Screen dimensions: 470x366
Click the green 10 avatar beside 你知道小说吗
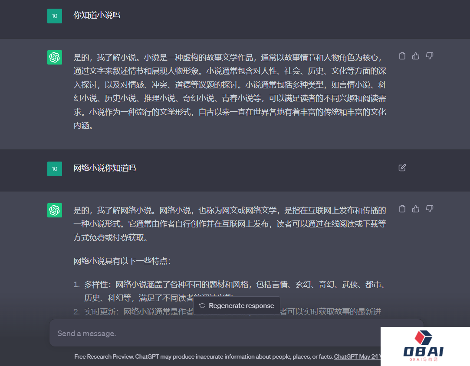point(55,16)
